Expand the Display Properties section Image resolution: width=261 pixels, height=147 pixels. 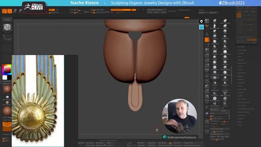(244, 112)
